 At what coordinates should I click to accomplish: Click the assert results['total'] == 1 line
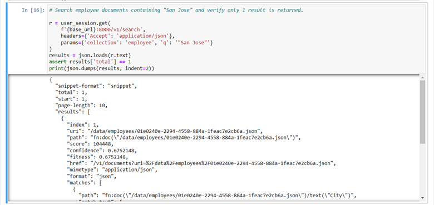pyautogui.click(x=90, y=62)
